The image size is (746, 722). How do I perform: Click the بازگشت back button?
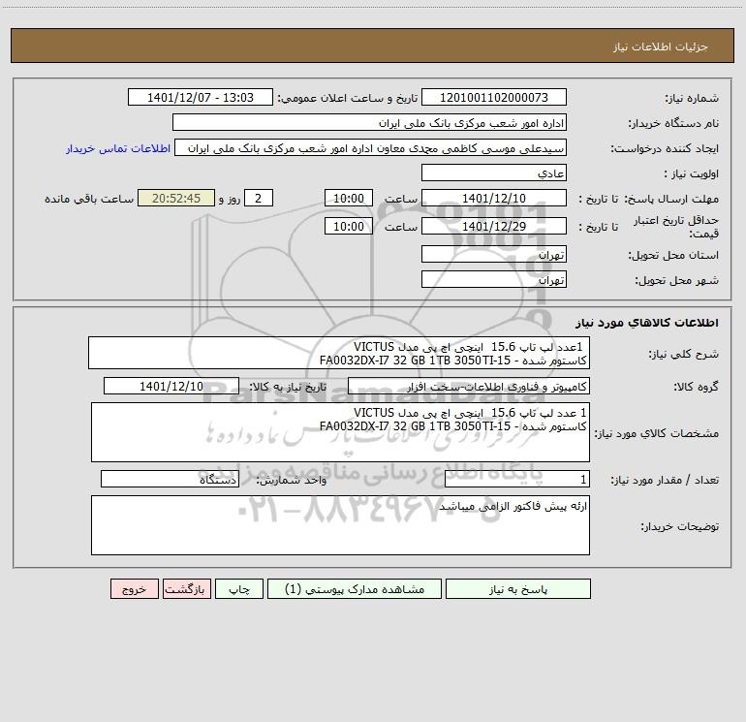pyautogui.click(x=186, y=588)
